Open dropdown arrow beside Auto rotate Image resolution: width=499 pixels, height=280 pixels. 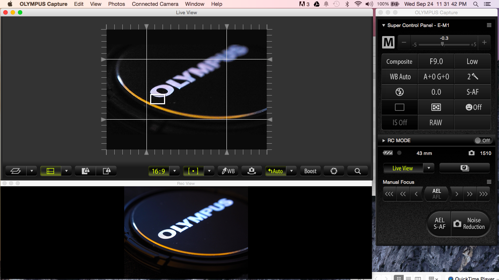[292, 171]
